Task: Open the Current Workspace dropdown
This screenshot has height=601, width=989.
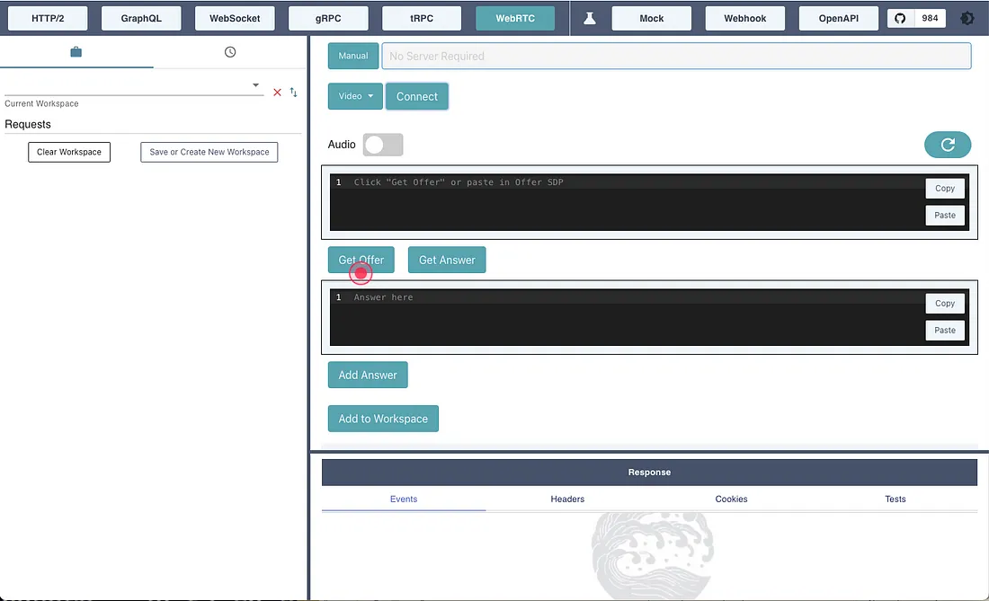Action: coord(133,86)
